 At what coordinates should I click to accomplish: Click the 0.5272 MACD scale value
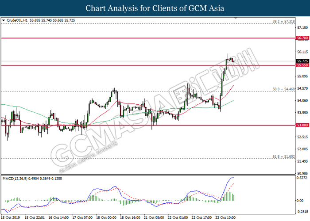pyautogui.click(x=302, y=178)
